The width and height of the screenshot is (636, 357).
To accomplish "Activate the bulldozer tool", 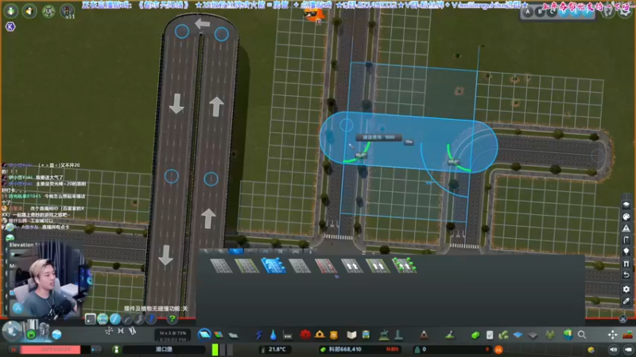I will (627, 335).
